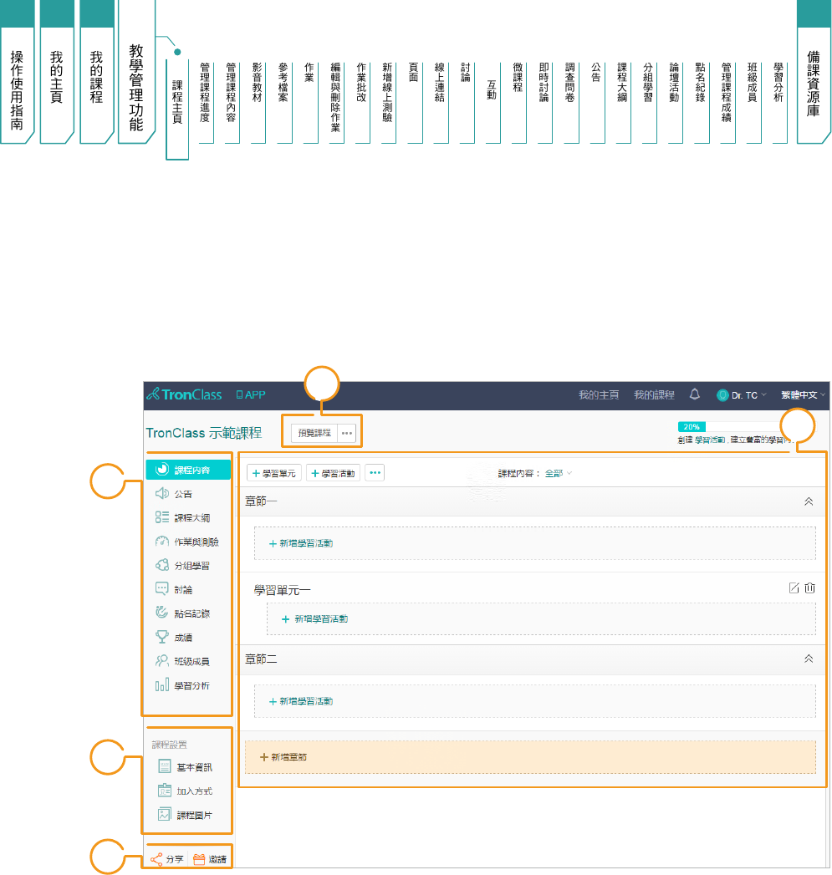
Task: Open the 課程內容 全部 filter dropdown
Action: coord(559,473)
